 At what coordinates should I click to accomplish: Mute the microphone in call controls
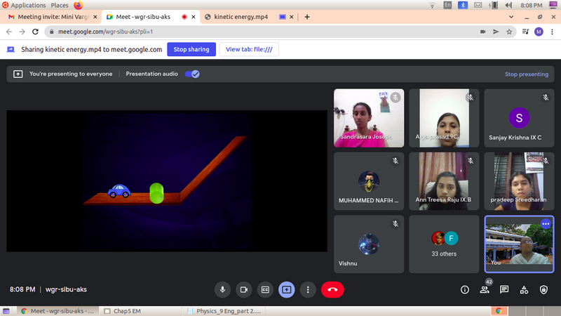[x=223, y=289]
